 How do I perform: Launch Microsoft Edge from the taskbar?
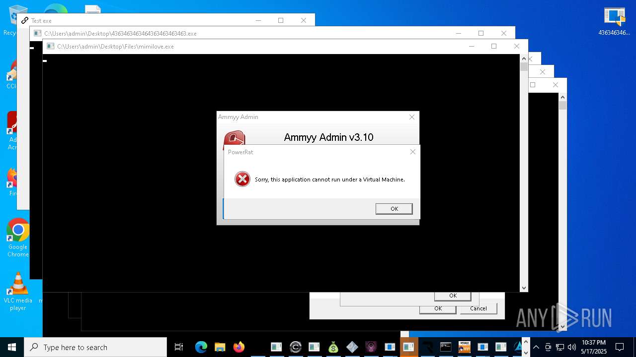point(201,347)
